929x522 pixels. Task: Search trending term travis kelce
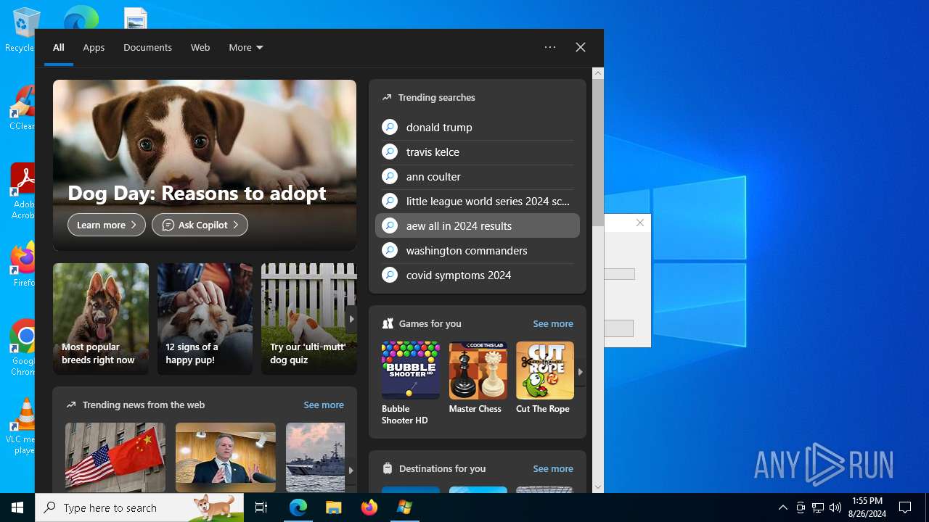(x=478, y=152)
